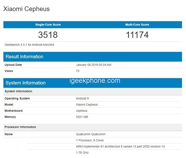Click the Result Information section header
The height and width of the screenshot is (158, 186).
(x=25, y=57)
